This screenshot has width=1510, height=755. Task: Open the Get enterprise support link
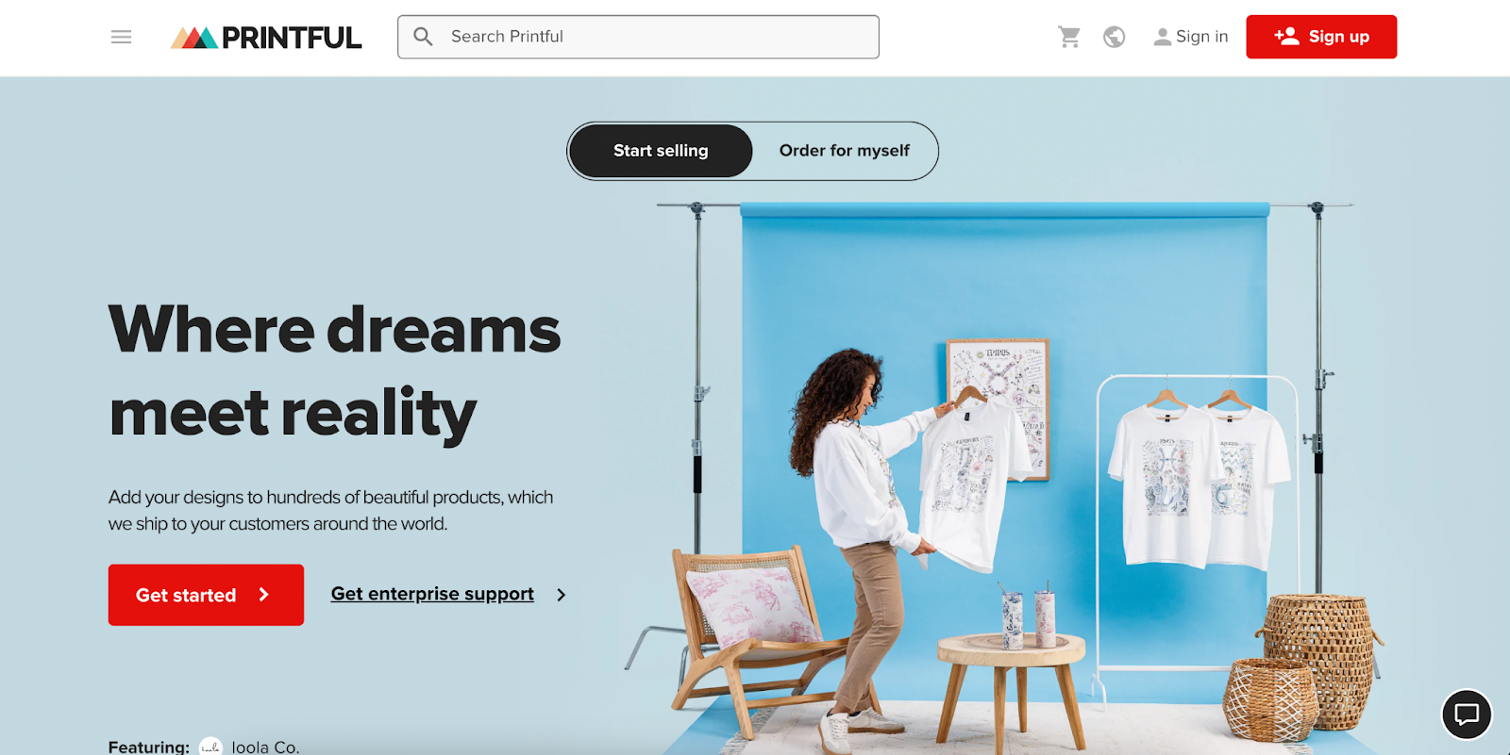pos(432,594)
